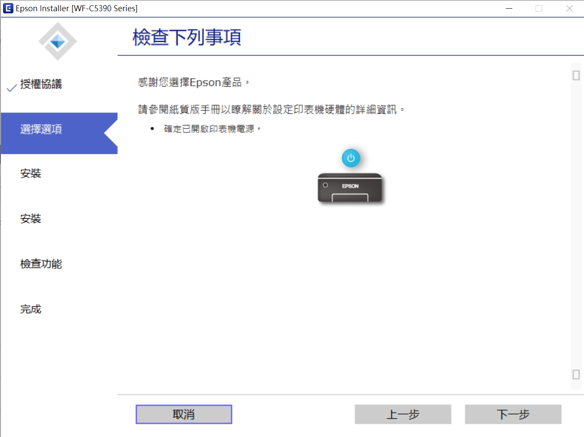Proceed with the 下一步 button

click(513, 414)
